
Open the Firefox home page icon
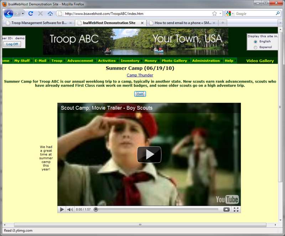click(x=50, y=14)
